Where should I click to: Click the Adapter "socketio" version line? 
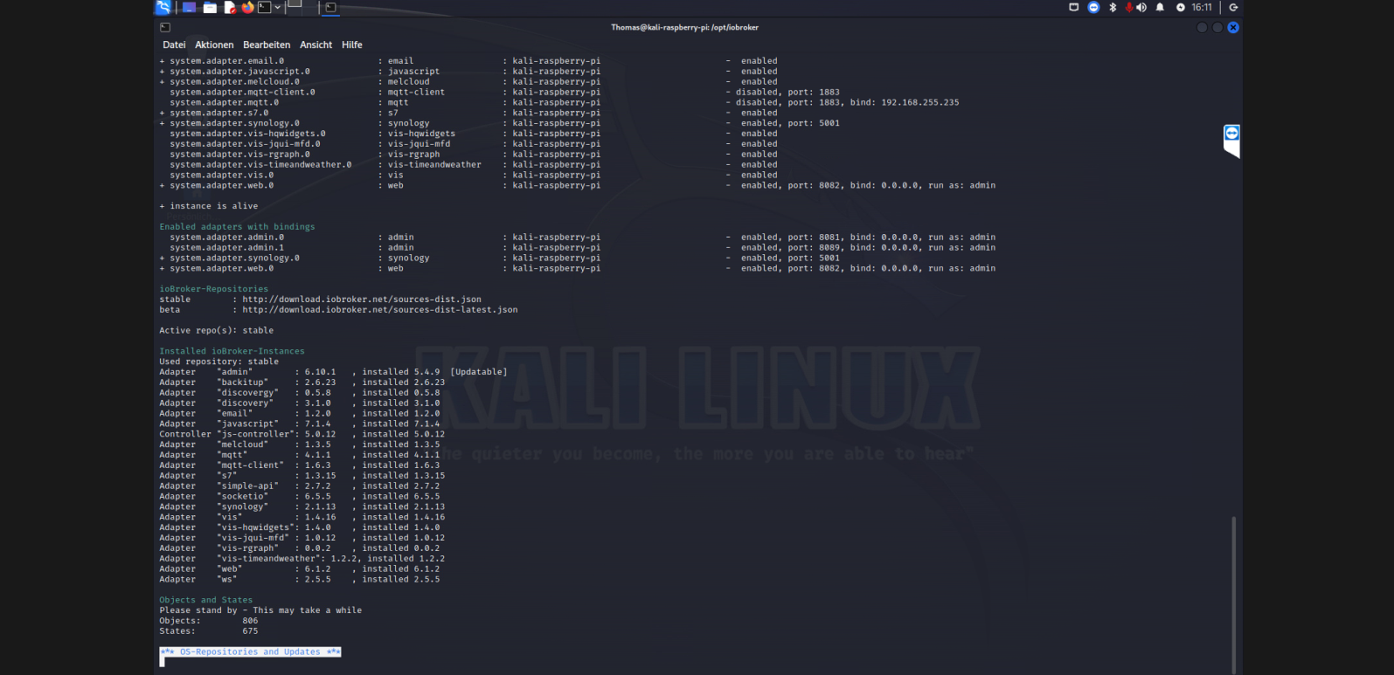pos(299,497)
